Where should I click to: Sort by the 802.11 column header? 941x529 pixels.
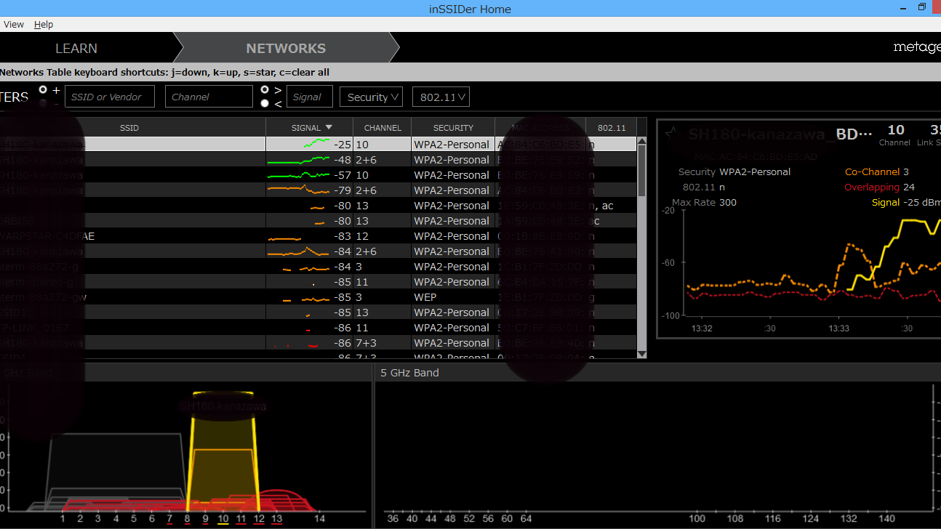[x=612, y=127]
